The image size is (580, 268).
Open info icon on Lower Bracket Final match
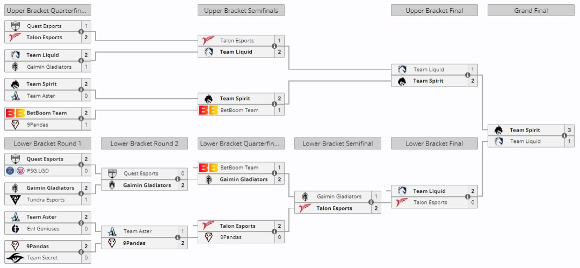tap(467, 197)
